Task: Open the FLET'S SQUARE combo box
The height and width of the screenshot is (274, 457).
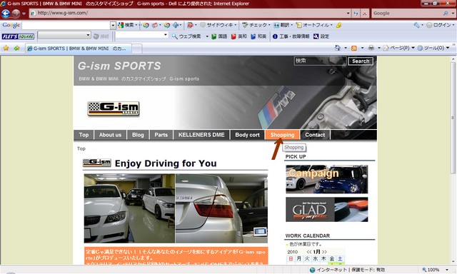Action: (x=64, y=35)
